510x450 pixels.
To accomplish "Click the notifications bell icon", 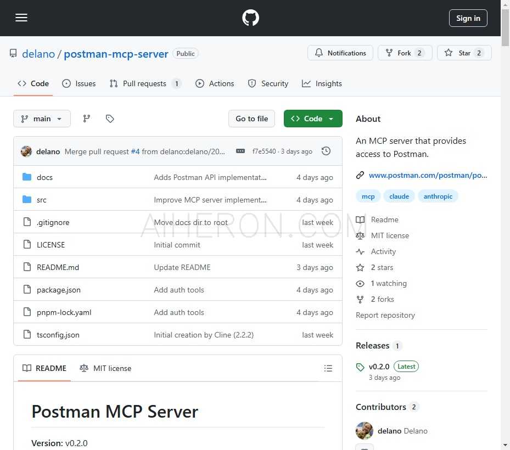I will pyautogui.click(x=319, y=53).
